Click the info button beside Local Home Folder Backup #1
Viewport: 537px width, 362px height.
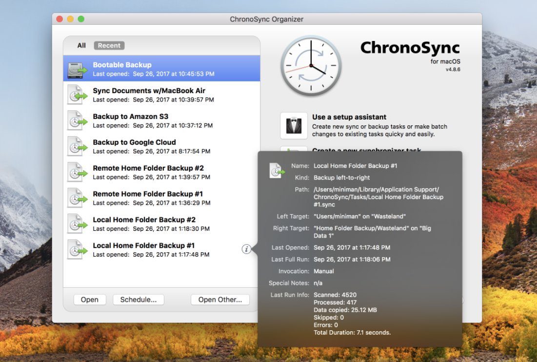point(246,249)
